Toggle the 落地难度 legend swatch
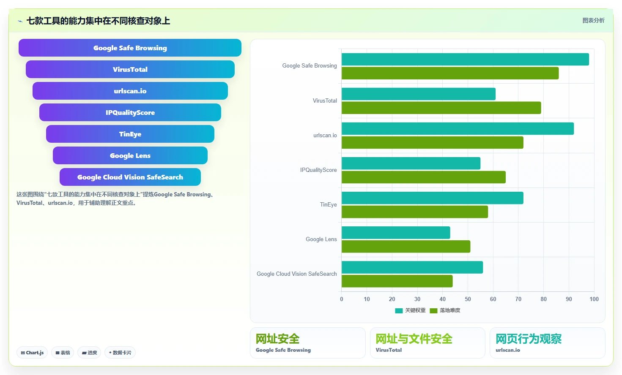 point(433,310)
